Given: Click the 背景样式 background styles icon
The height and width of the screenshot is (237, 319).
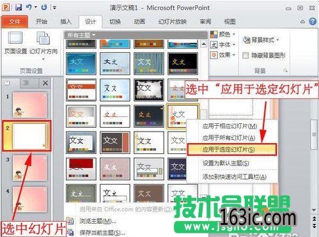Looking at the screenshot, I should (x=247, y=40).
